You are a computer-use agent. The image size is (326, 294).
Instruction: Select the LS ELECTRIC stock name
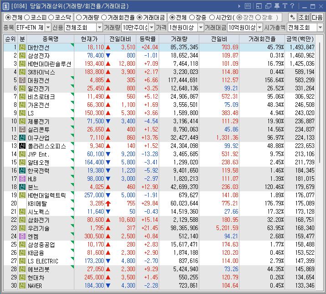click(x=43, y=261)
